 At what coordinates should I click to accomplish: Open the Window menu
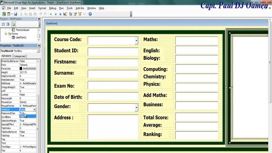click(x=91, y=8)
